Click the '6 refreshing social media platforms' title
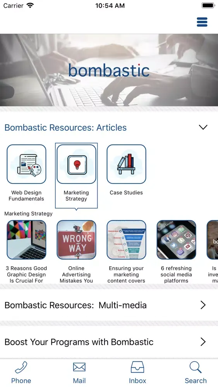 tap(176, 274)
